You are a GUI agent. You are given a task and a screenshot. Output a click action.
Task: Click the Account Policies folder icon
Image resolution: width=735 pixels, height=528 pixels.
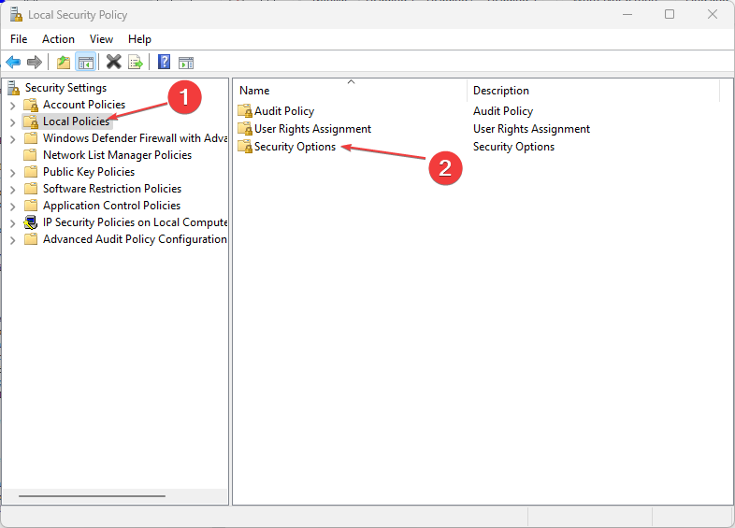point(31,105)
